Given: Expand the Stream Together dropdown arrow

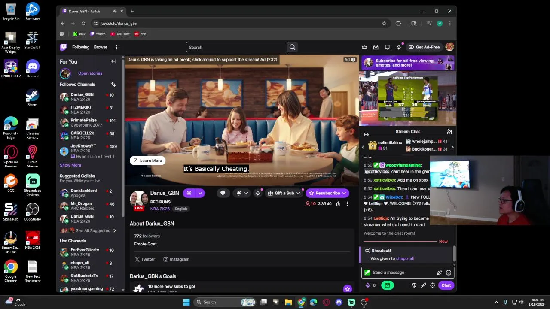Looking at the screenshot, I should (x=200, y=193).
